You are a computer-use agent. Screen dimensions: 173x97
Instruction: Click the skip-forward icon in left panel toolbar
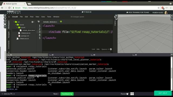pos(5,22)
